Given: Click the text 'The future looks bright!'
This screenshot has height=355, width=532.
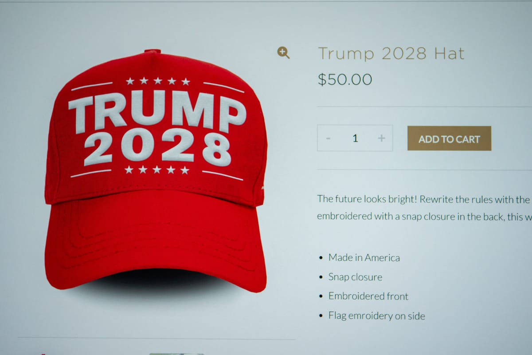Looking at the screenshot, I should coord(367,199).
